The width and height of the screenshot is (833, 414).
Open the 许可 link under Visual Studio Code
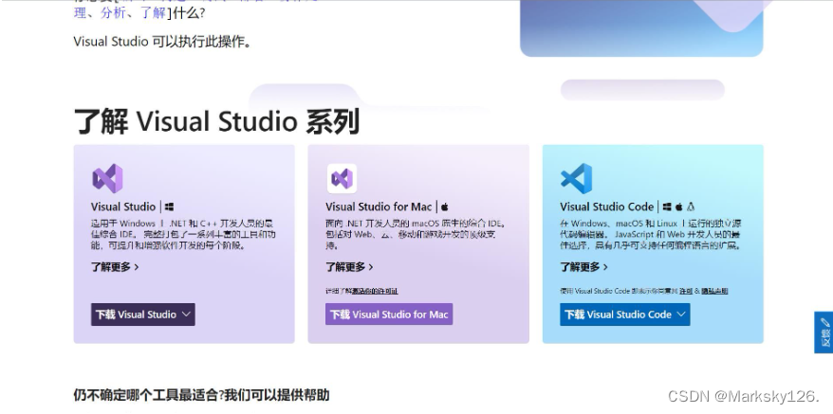pos(685,291)
